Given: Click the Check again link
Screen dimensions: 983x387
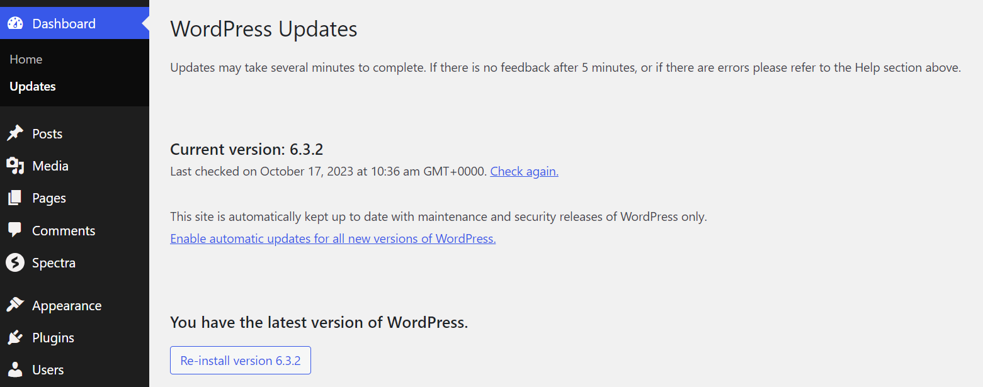Looking at the screenshot, I should pos(523,171).
